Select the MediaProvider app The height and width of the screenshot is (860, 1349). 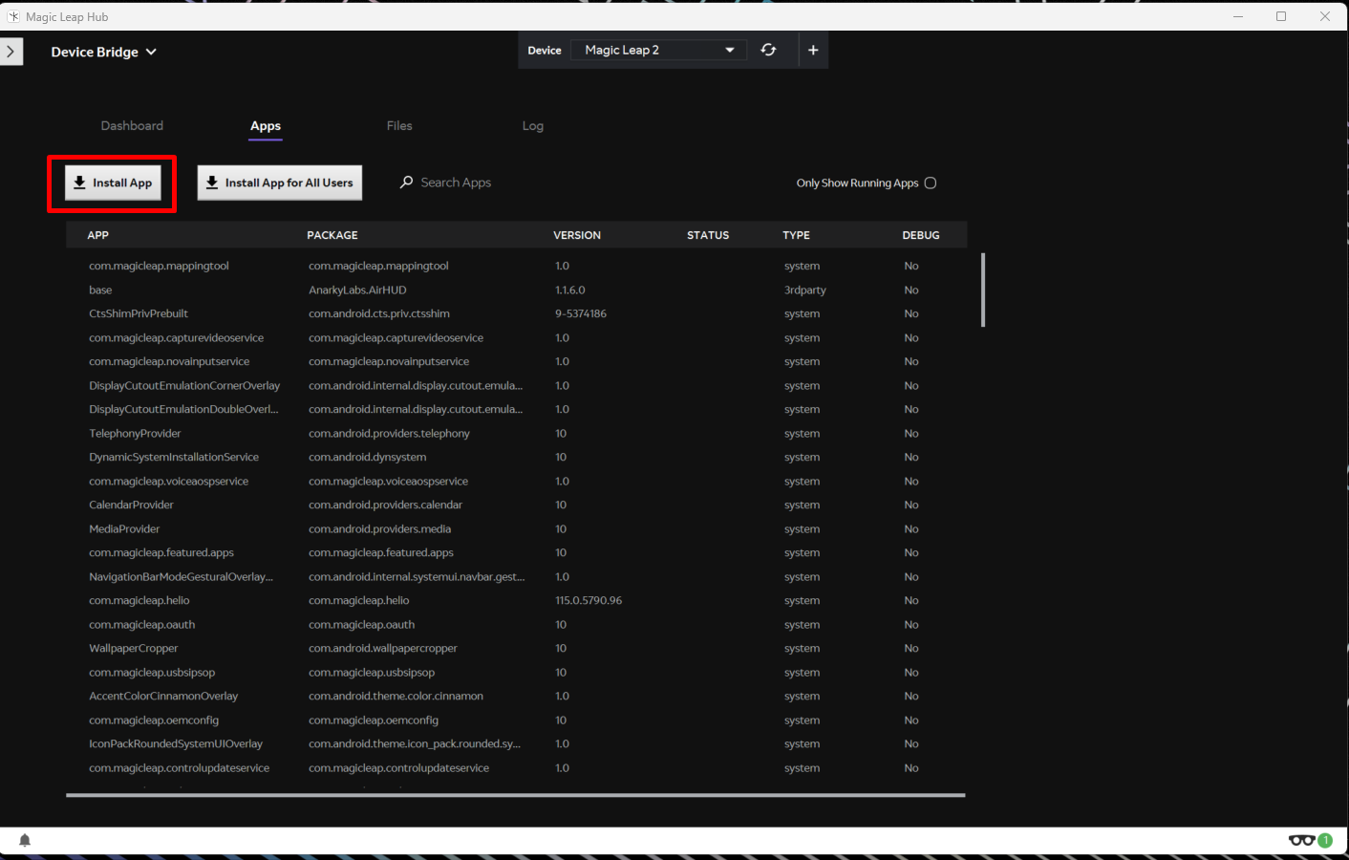[x=124, y=528]
